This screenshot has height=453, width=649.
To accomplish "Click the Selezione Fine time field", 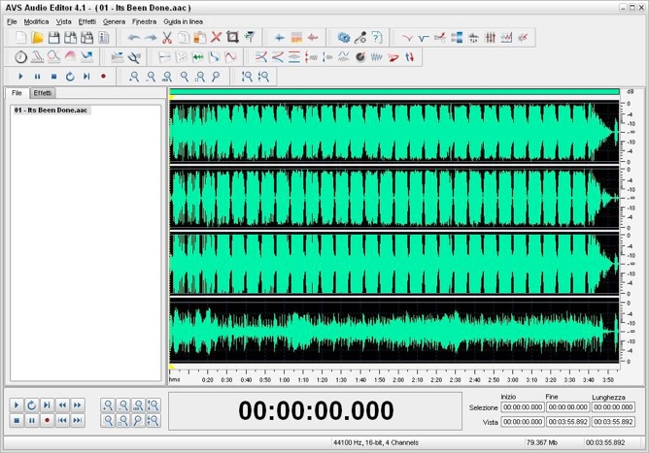I will (567, 407).
